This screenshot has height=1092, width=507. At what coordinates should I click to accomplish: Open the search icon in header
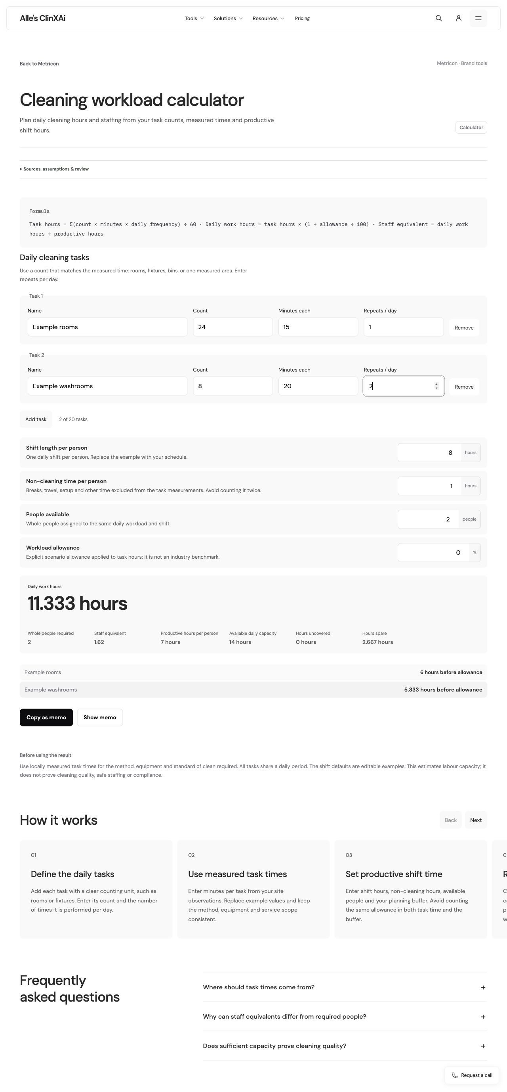[439, 18]
